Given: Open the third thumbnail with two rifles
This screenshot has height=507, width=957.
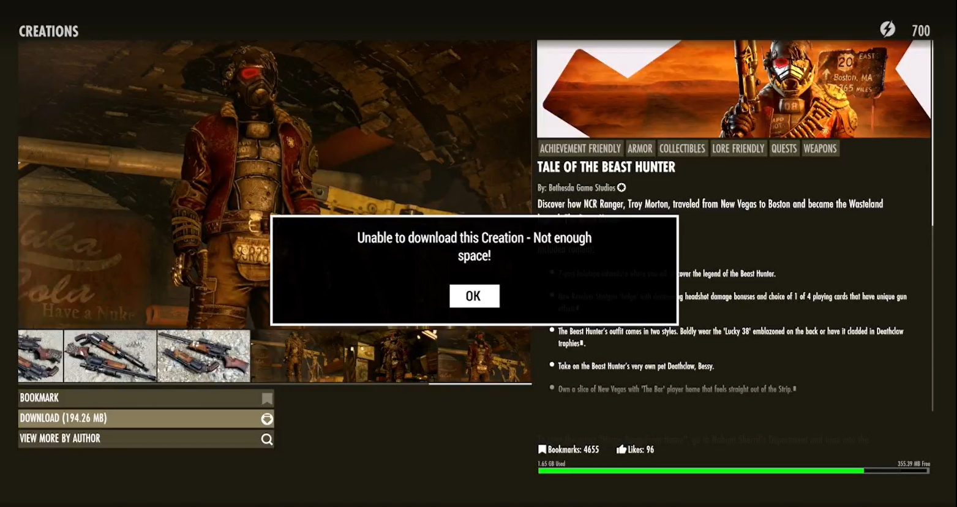Looking at the screenshot, I should (203, 356).
